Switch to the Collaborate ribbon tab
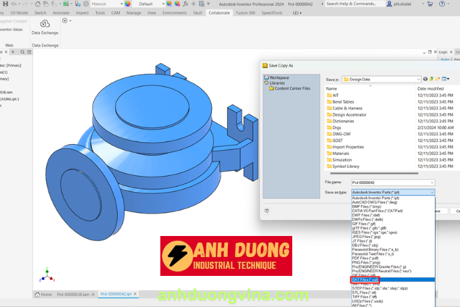 (x=219, y=12)
